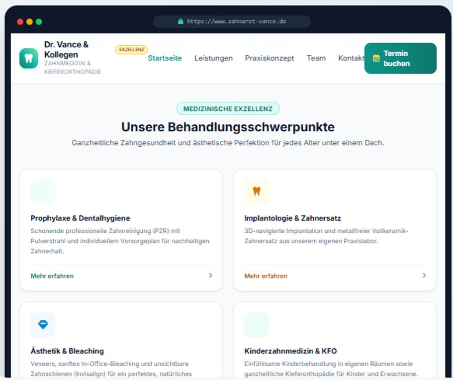
Task: Focus the browser URL address field
Action: [x=232, y=22]
